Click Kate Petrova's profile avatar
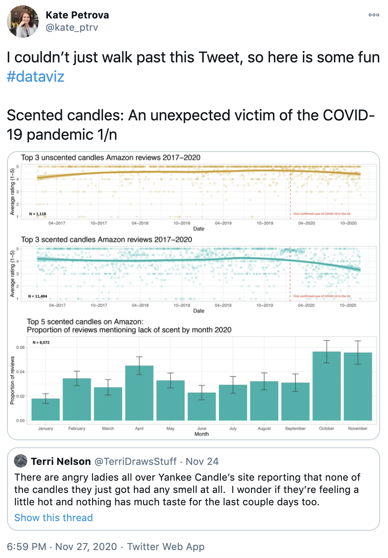The image size is (388, 558). tap(23, 21)
